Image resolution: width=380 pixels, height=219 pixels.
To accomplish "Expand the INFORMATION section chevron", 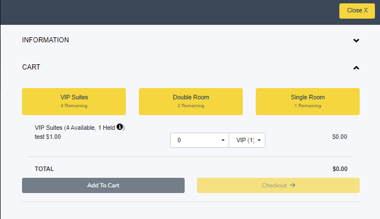I will tap(356, 41).
